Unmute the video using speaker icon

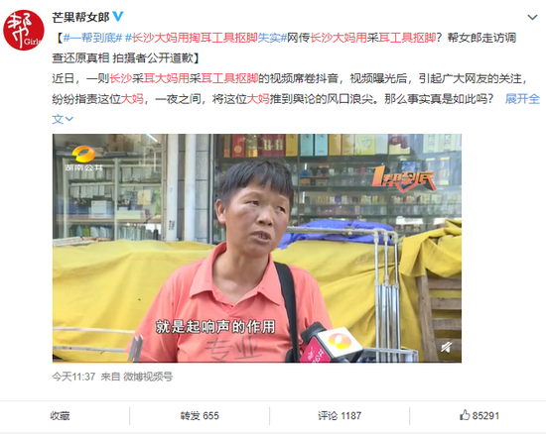tap(446, 347)
